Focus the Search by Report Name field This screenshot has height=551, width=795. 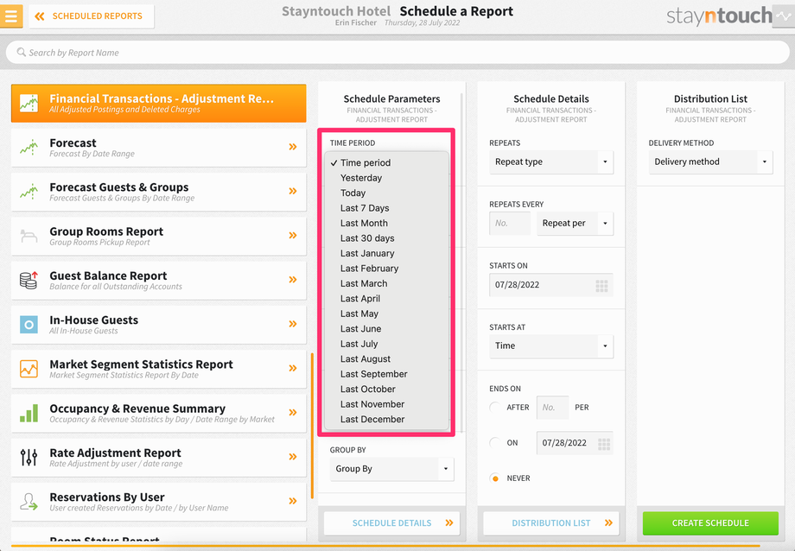click(397, 52)
